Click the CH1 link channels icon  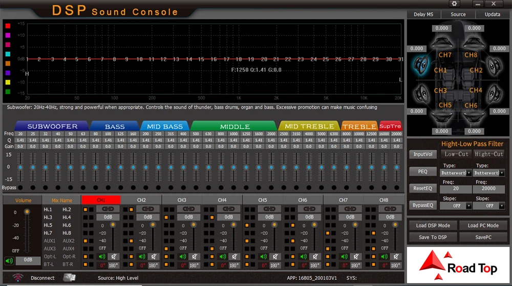click(x=108, y=209)
